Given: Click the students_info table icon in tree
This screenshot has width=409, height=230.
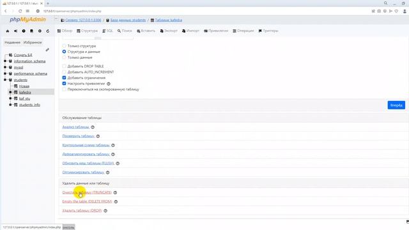Looking at the screenshot, I should pos(15,105).
